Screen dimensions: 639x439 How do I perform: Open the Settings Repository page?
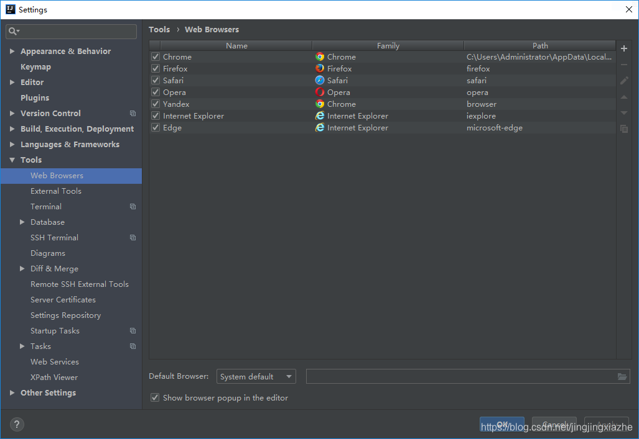click(x=65, y=315)
